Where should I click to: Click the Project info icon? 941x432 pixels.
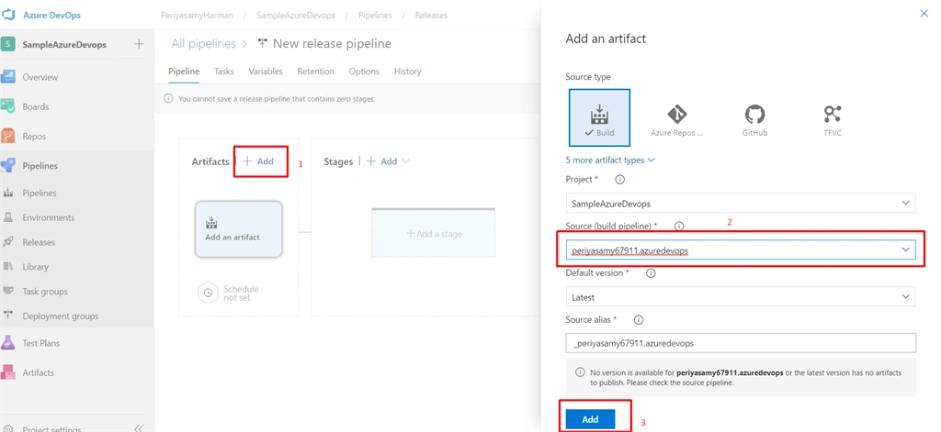pos(620,179)
